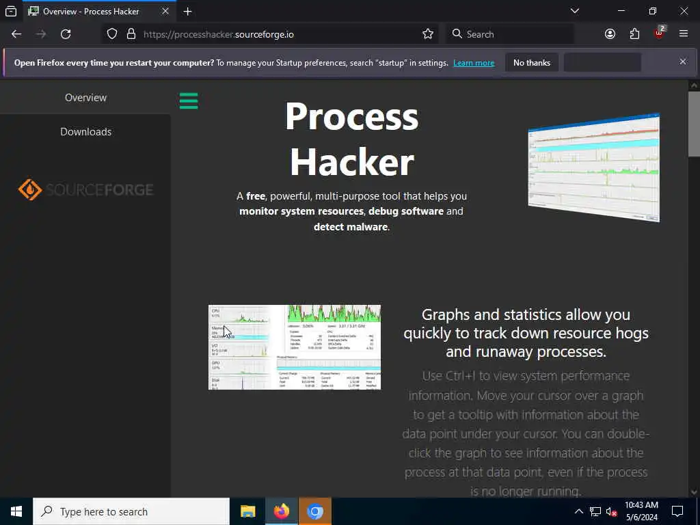Open the Firefox account icon
Viewport: 700px width, 525px height.
[610, 34]
